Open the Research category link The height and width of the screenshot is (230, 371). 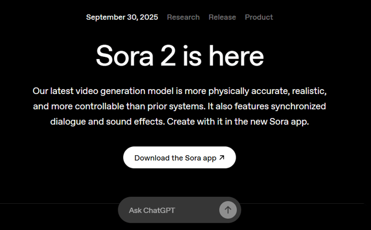tap(183, 17)
